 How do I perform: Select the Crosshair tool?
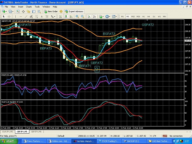(9, 17)
